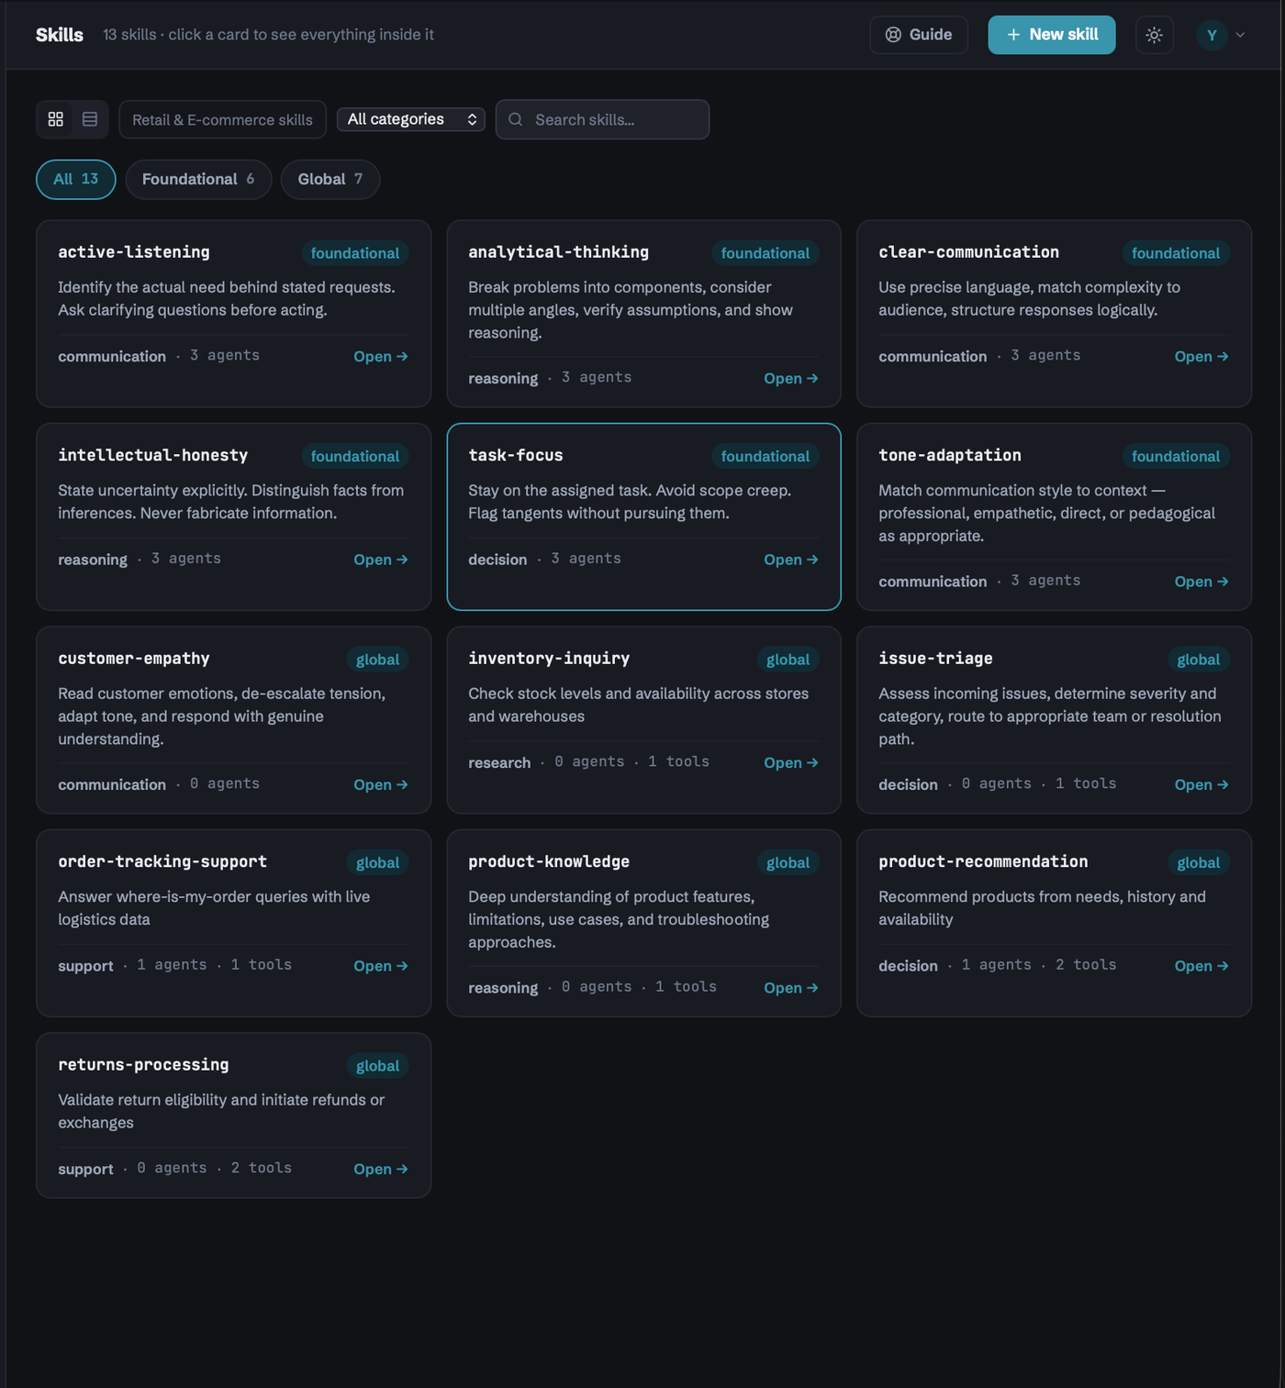1285x1388 pixels.
Task: Open the tone-adaptation skill
Action: click(1201, 582)
